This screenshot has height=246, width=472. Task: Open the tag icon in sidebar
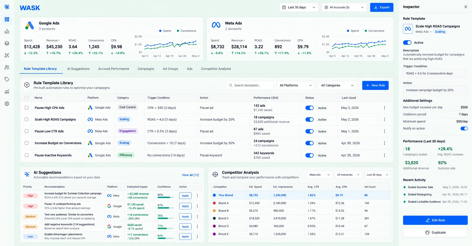point(7,79)
